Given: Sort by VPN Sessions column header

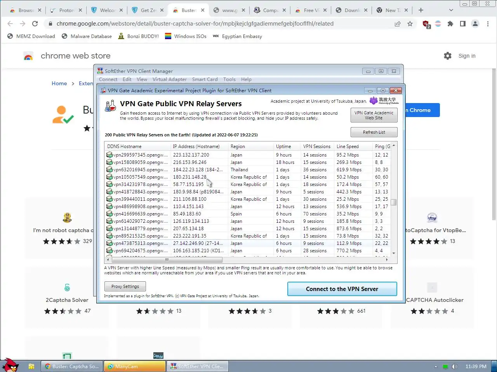Looking at the screenshot, I should click(317, 146).
